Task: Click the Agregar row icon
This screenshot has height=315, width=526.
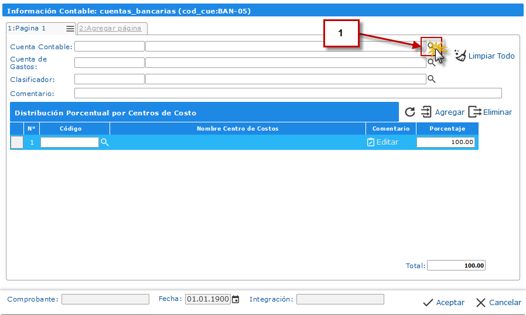Action: click(x=426, y=112)
